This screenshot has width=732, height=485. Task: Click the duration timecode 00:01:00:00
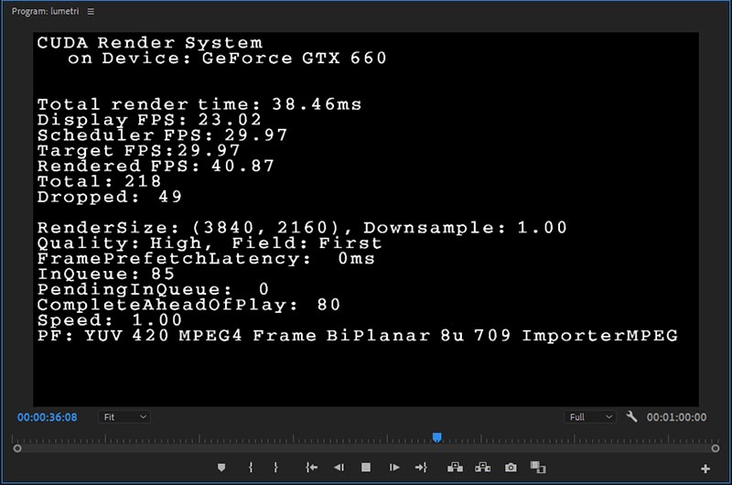pos(676,417)
